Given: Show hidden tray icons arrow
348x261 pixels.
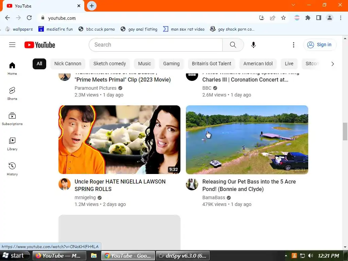Looking at the screenshot, I should click(x=286, y=256).
